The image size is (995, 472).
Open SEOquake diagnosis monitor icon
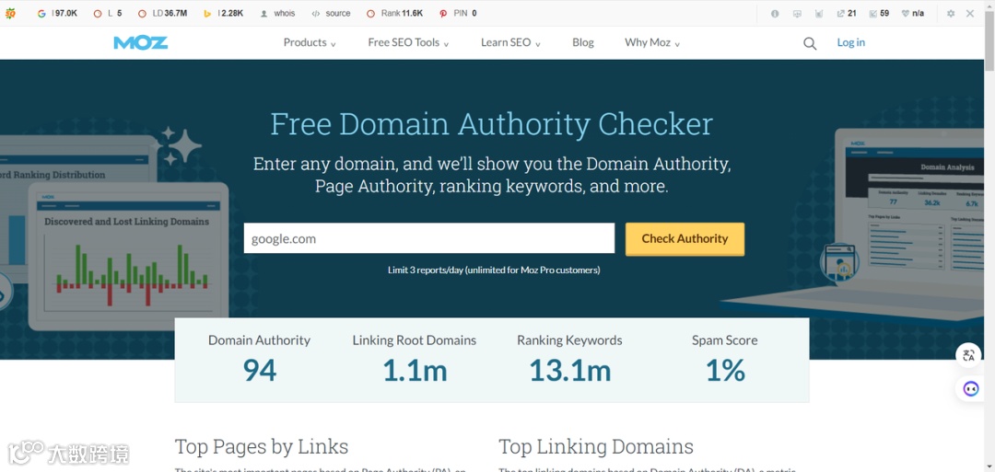(x=798, y=13)
